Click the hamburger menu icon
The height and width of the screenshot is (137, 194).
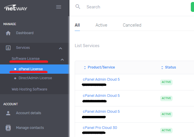tap(58, 7)
